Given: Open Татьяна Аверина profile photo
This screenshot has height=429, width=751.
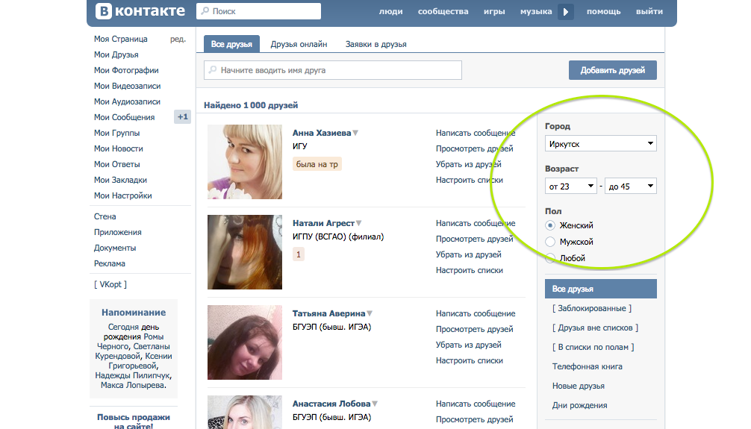Looking at the screenshot, I should click(245, 342).
